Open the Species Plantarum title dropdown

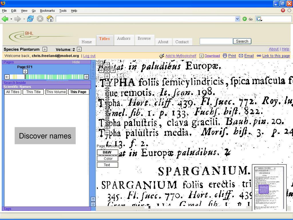point(45,49)
